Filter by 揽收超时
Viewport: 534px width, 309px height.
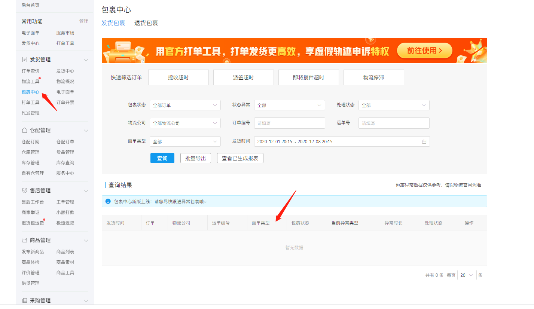click(178, 77)
